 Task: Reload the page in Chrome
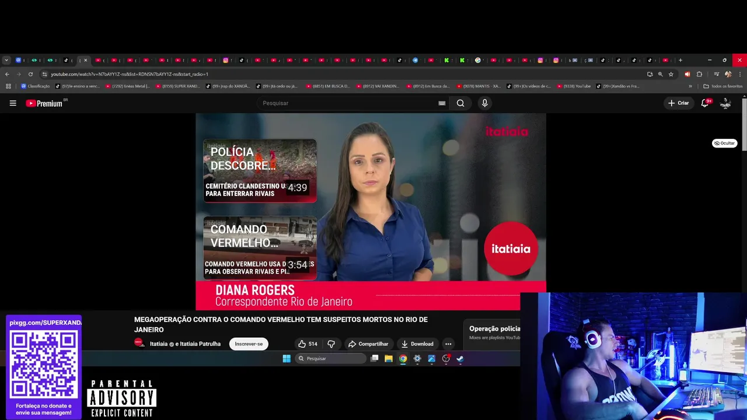[x=30, y=74]
